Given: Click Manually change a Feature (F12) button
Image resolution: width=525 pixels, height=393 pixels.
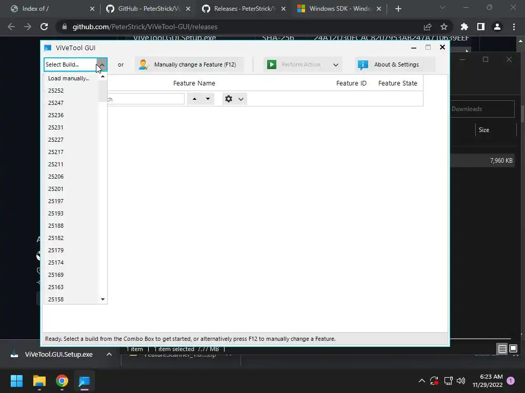Looking at the screenshot, I should [189, 64].
